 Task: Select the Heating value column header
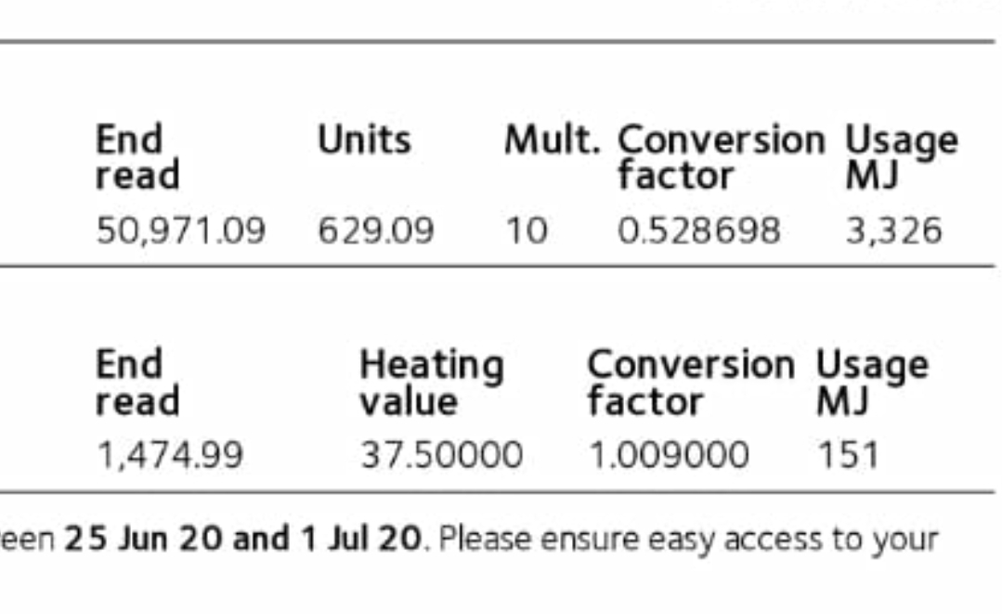point(431,383)
